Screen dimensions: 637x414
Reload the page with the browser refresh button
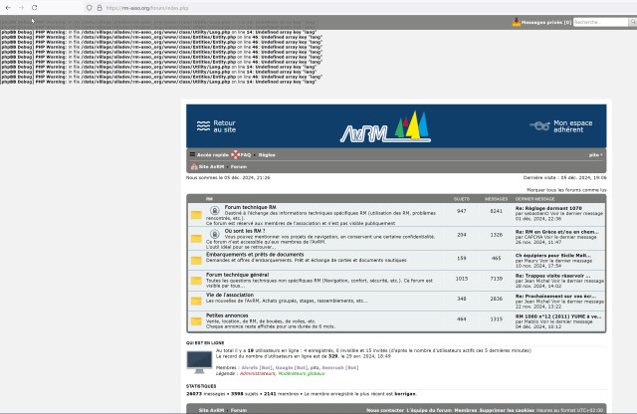(36, 7)
